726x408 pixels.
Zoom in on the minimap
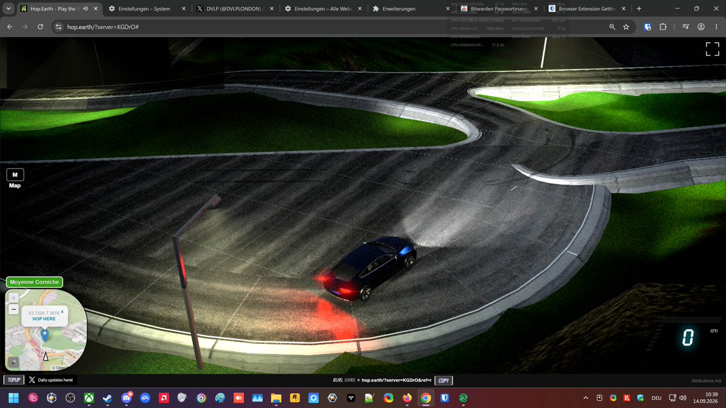click(13, 297)
